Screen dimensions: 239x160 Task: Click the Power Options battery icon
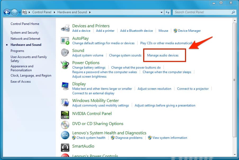point(65,65)
